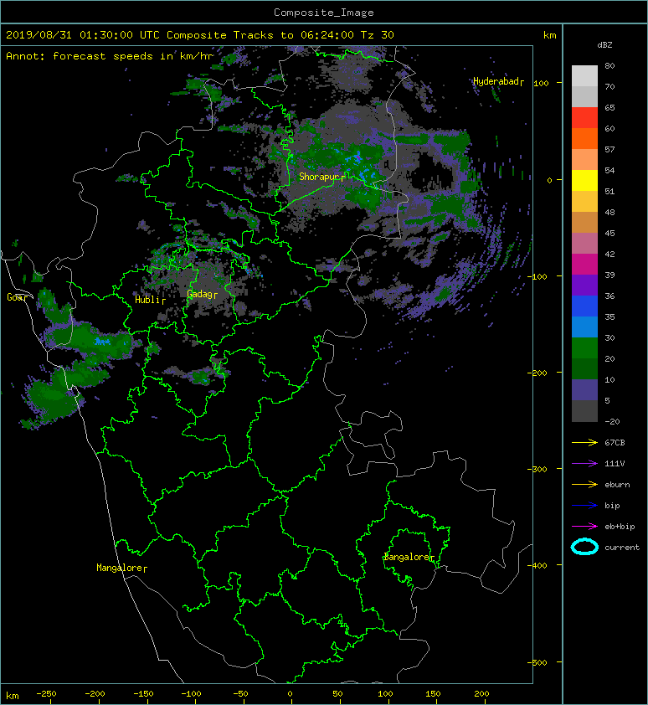
Task: Pick the dark orange swatch between 60 and 57
Action: click(x=584, y=138)
